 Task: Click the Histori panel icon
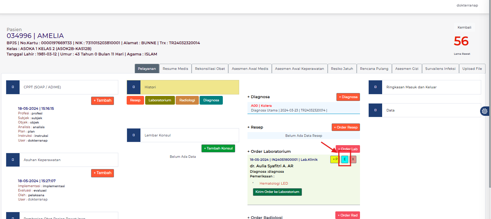pos(133,87)
